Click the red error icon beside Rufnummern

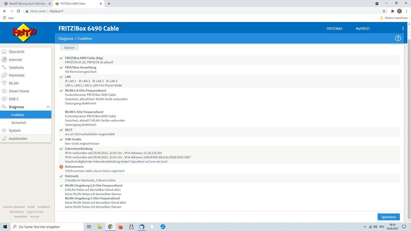coord(61,166)
